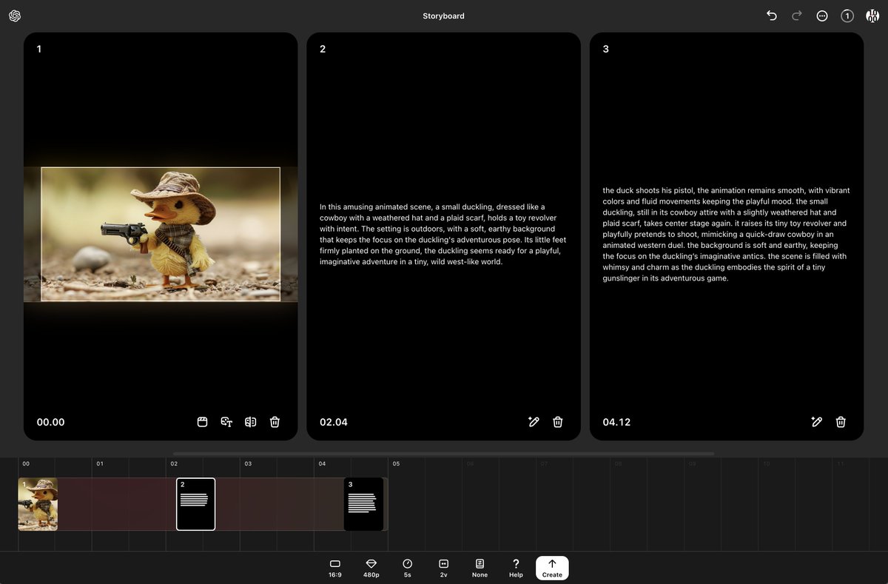Select the duckling thumbnail on the timeline
The image size is (888, 584).
point(38,504)
